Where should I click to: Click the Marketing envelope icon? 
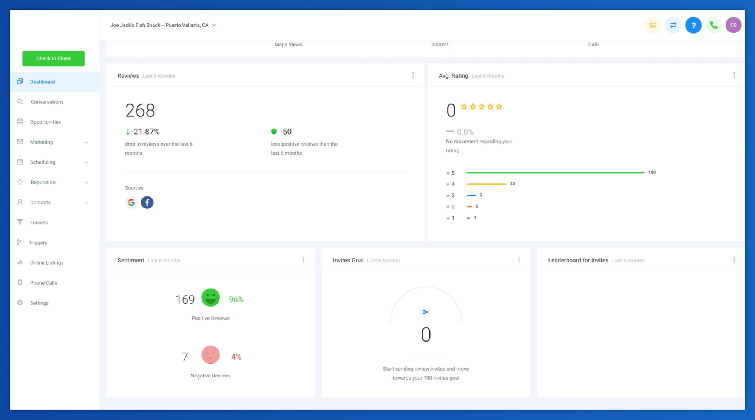tap(20, 142)
